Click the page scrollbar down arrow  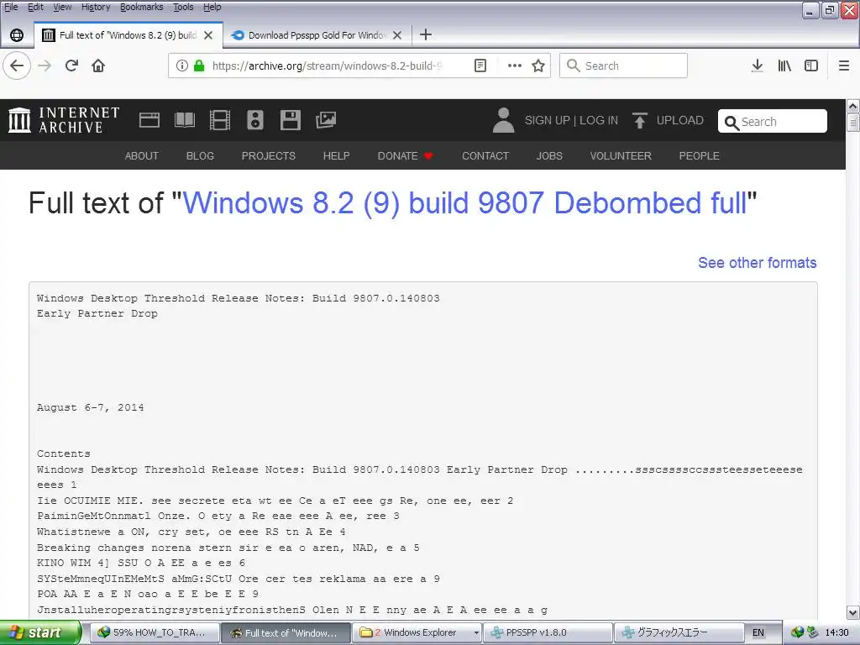tap(853, 612)
